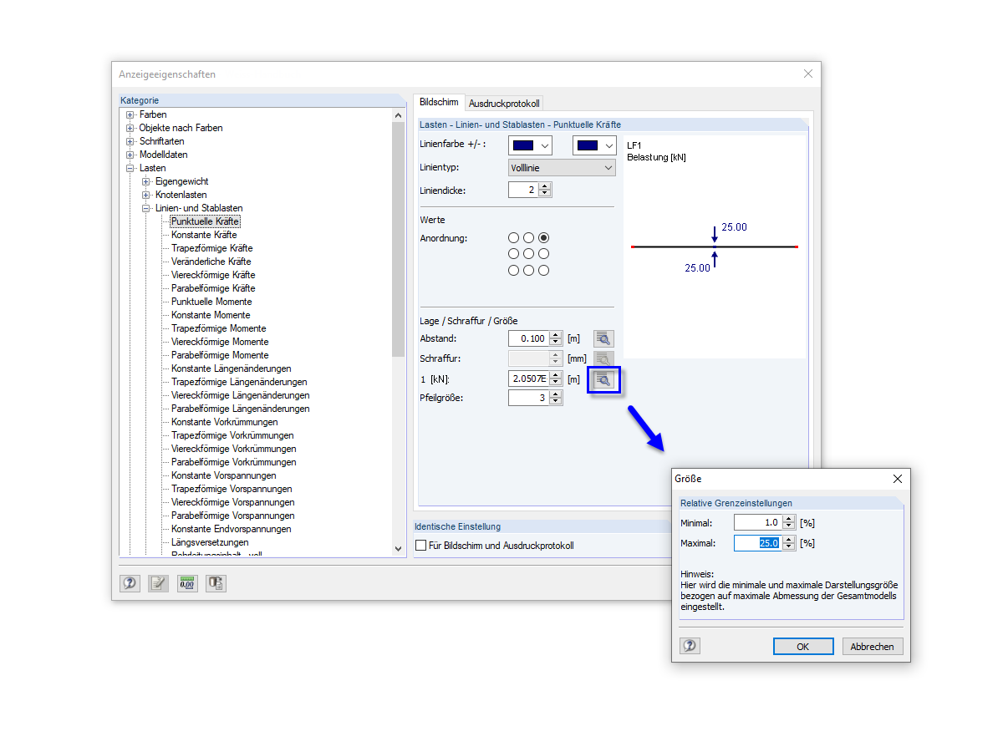The height and width of the screenshot is (752, 1003).
Task: Select middle-left Anordnung radio button
Action: 513,254
